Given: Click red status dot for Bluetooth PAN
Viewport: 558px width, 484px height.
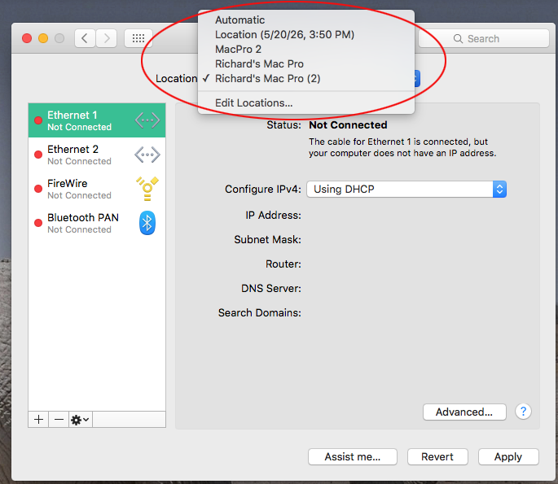Looking at the screenshot, I should (38, 223).
